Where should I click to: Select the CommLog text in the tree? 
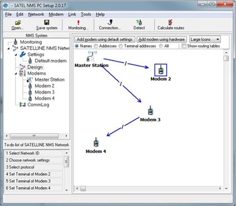[x=38, y=105]
